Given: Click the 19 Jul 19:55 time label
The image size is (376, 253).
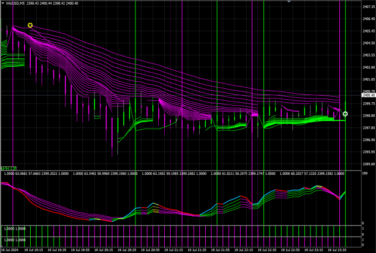Looking at the screenshot, I should tap(81, 250).
